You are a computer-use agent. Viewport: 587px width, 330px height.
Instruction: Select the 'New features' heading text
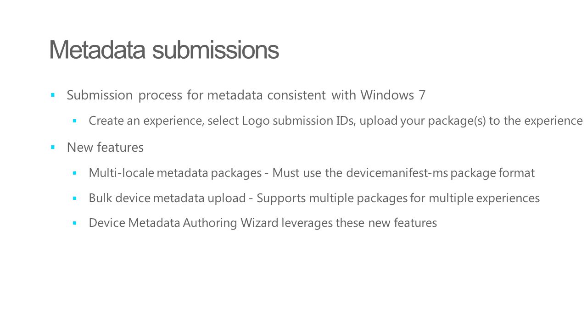click(105, 148)
